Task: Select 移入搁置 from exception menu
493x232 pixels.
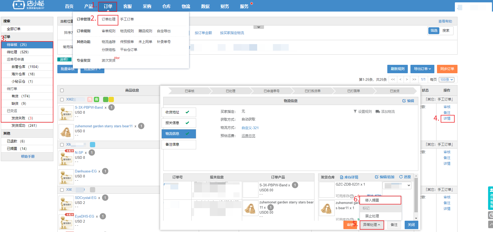Action: [x=380, y=200]
